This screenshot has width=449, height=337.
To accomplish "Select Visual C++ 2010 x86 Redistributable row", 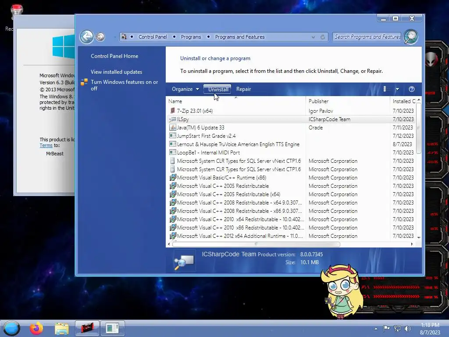I will [291, 227].
